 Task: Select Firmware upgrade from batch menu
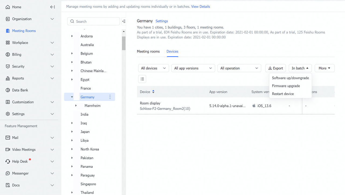coord(286,86)
